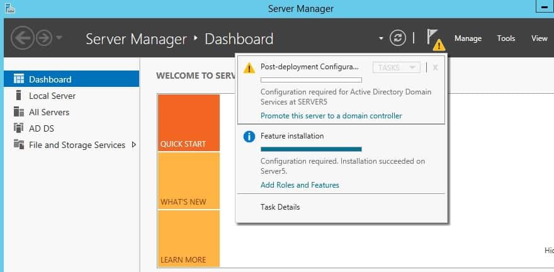Open the notifications flag with warning
The height and width of the screenshot is (272, 554).
tap(435, 40)
